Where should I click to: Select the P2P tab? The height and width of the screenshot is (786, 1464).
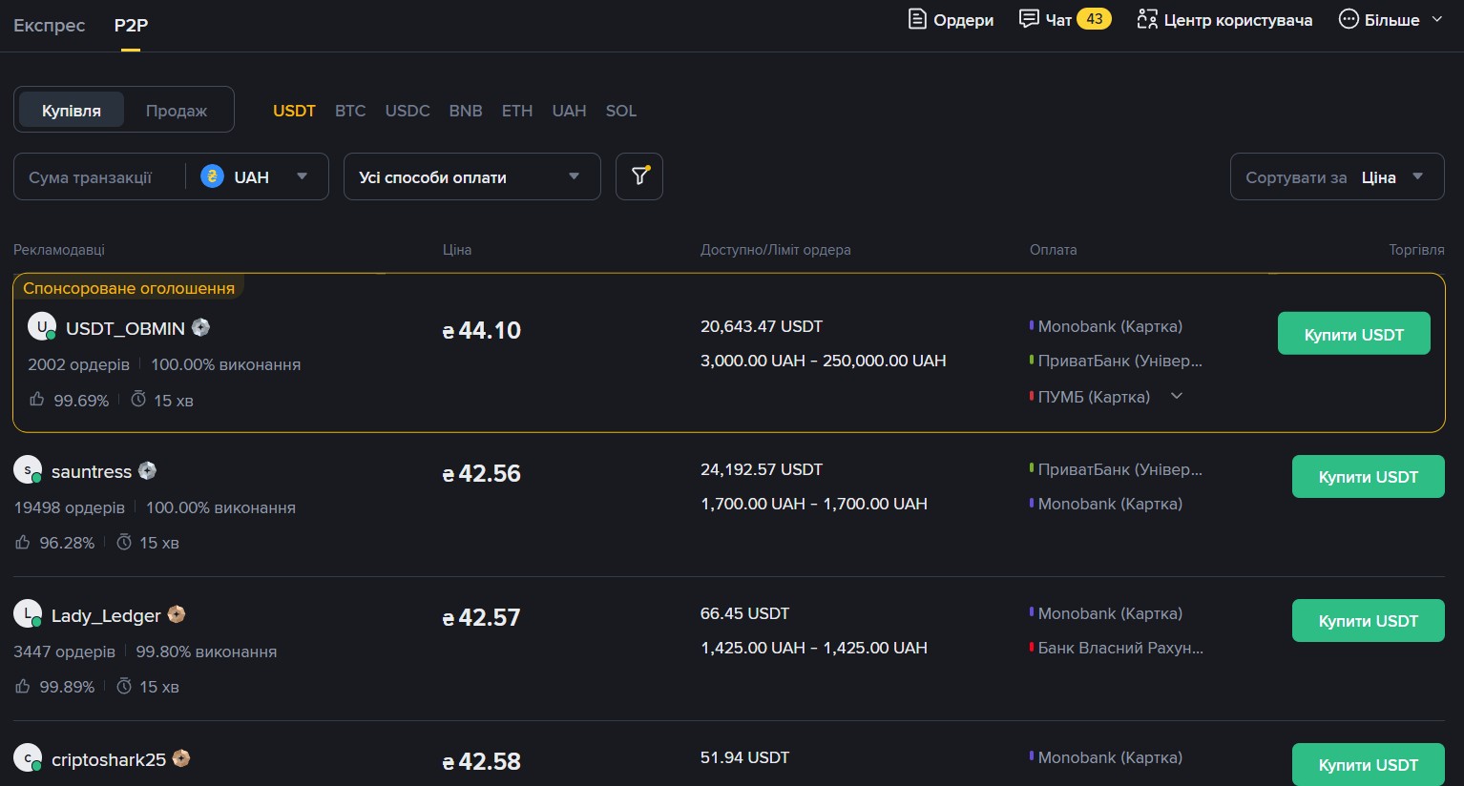(131, 25)
